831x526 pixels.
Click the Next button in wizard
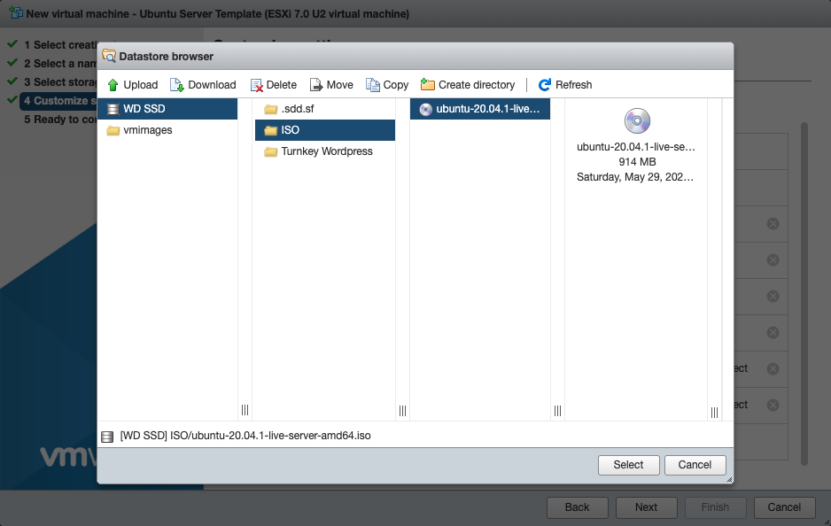pyautogui.click(x=646, y=507)
